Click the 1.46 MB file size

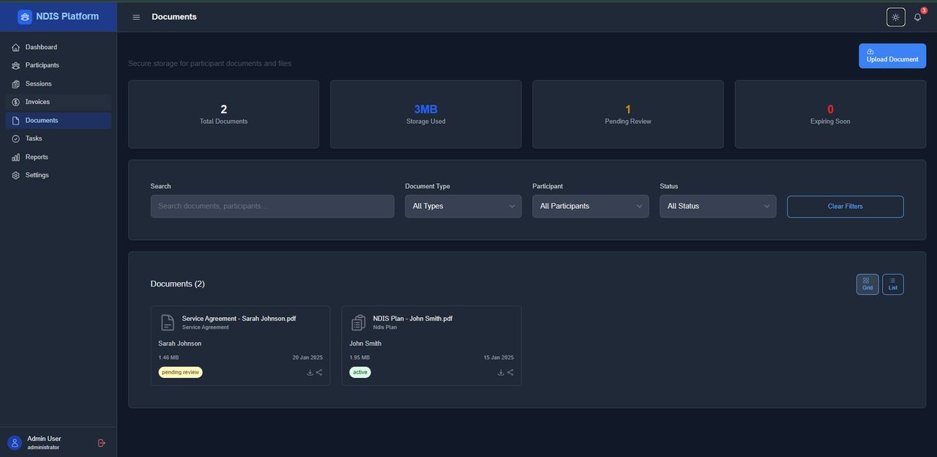click(169, 357)
